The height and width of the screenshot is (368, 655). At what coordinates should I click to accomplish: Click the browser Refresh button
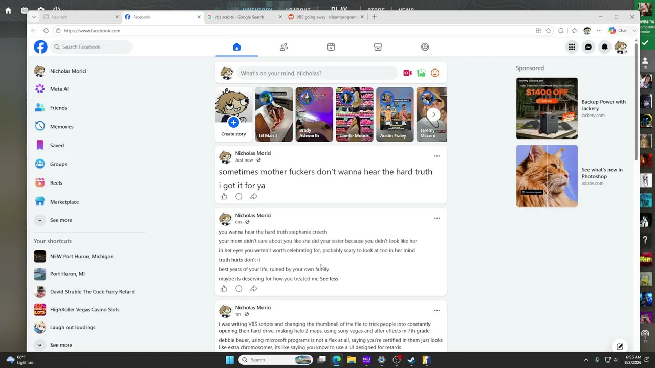click(46, 31)
